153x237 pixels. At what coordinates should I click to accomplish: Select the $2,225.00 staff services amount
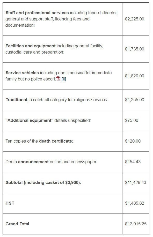pos(135,19)
